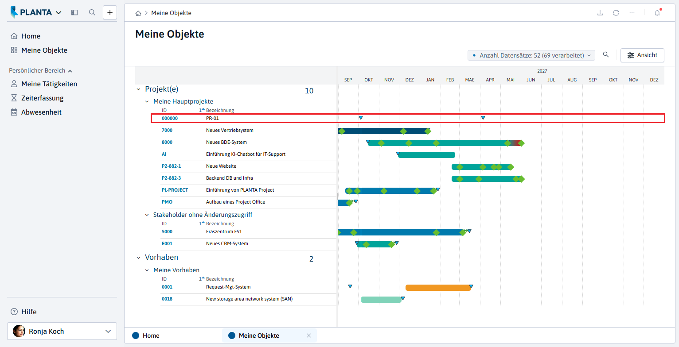
Task: Click the download export icon
Action: click(600, 13)
